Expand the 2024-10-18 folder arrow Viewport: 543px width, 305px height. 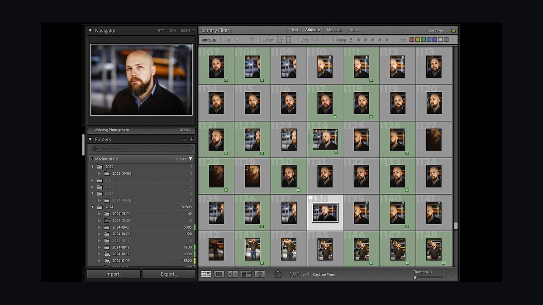(100, 247)
